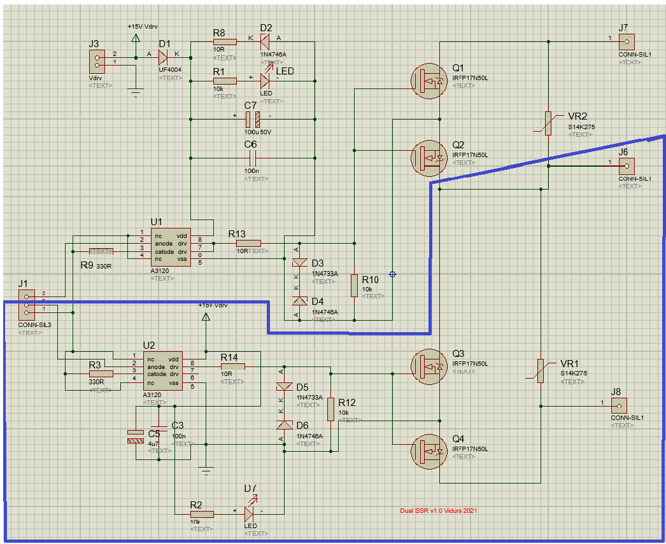Select resistor R13 body
Viewport: 666px width, 544px height.
248,242
